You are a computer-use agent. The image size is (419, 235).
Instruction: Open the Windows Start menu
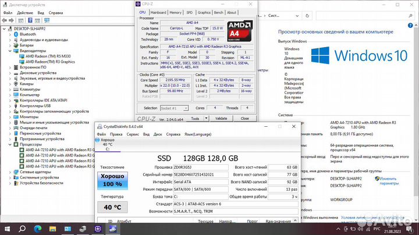click(x=7, y=229)
